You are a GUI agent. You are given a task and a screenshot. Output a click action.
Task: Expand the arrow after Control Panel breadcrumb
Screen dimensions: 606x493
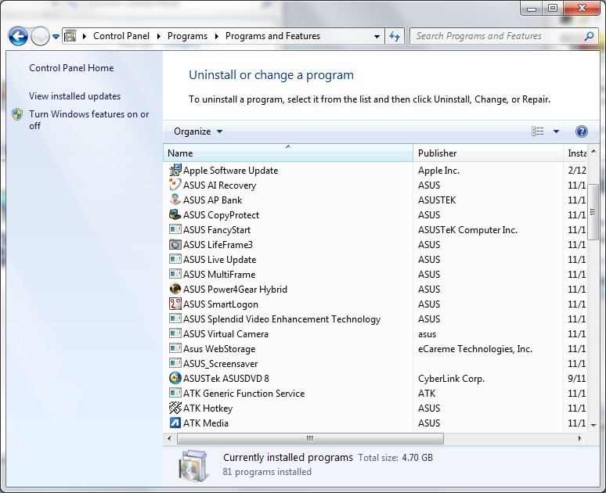[158, 36]
